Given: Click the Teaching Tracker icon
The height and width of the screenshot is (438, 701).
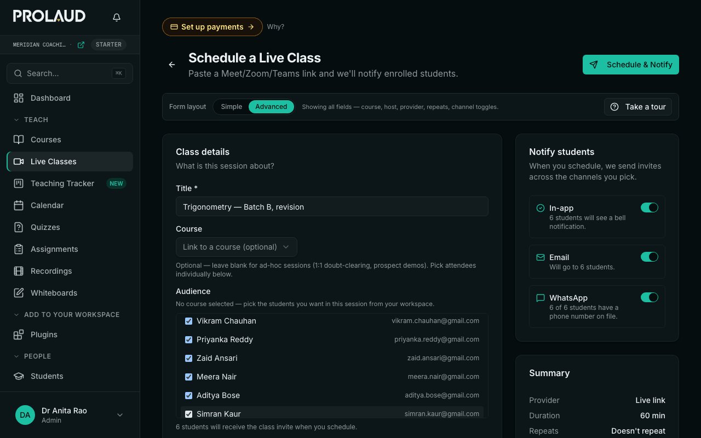Looking at the screenshot, I should click(x=19, y=183).
